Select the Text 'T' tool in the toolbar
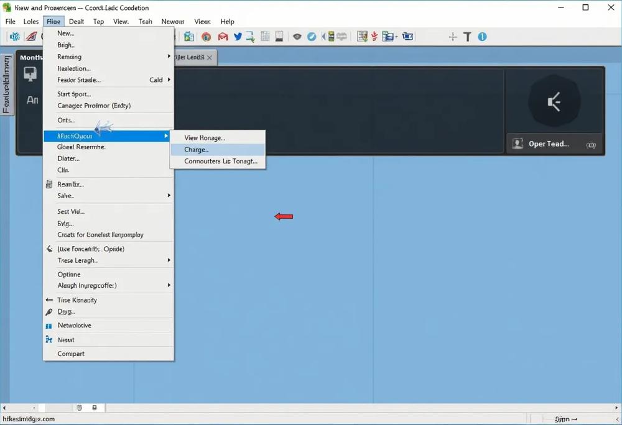 pyautogui.click(x=467, y=37)
